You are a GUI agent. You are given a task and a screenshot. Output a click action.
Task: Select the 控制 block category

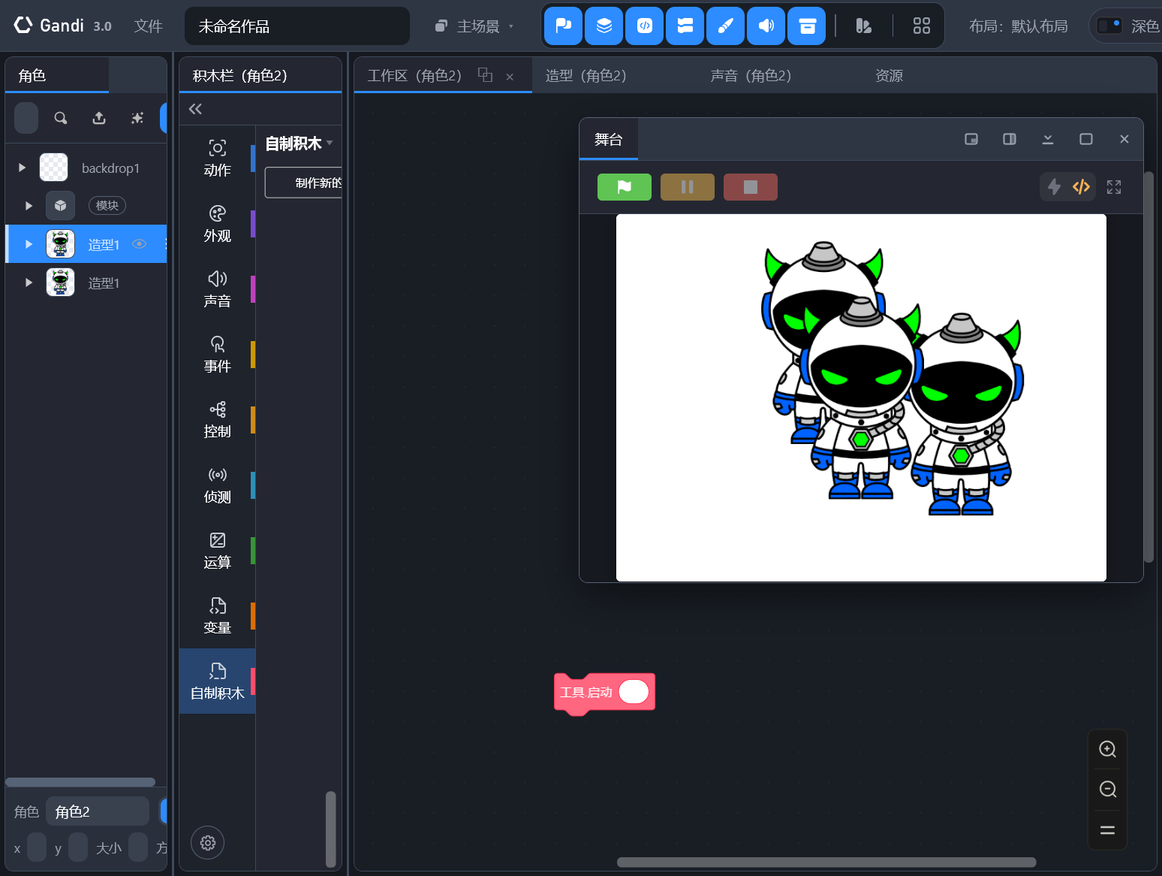point(218,420)
